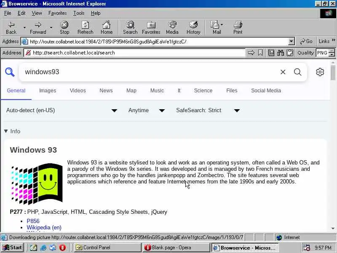Screen dimensions: 337x253
Task: Switch to Control Panel taskbar window
Action: 107,248
